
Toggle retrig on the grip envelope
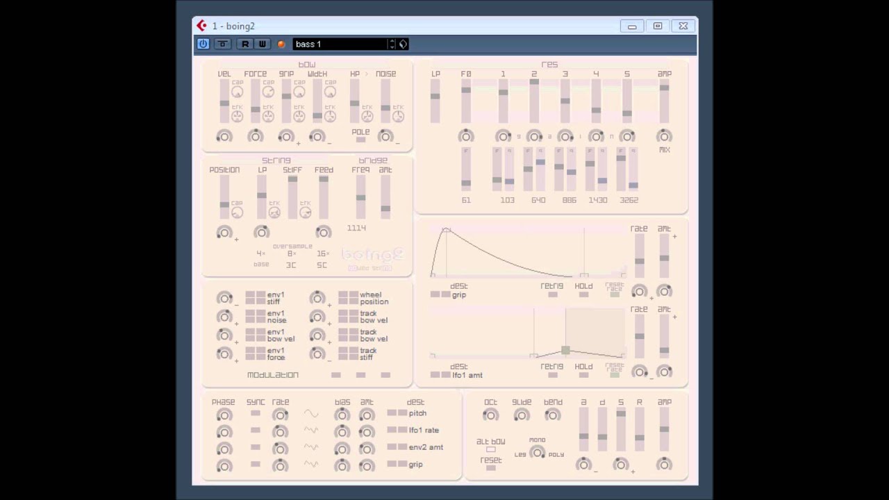click(552, 294)
